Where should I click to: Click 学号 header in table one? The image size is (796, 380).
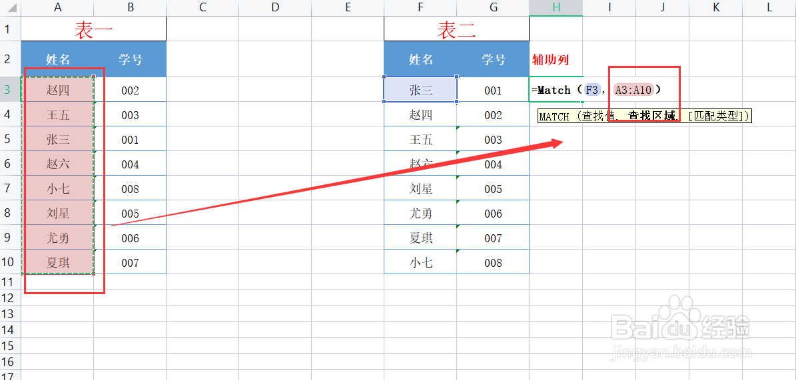coord(130,59)
